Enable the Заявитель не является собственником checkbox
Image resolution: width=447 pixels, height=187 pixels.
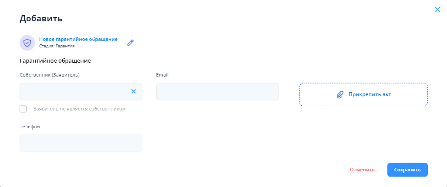[23, 109]
